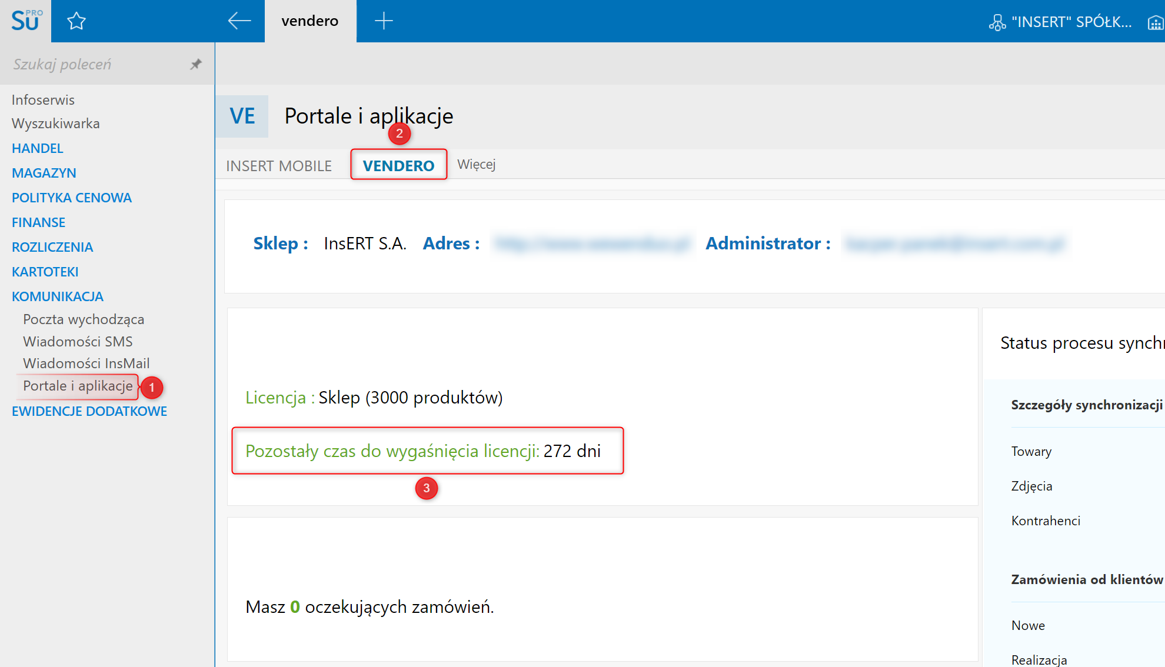Expand the FINANSE section

click(x=39, y=222)
